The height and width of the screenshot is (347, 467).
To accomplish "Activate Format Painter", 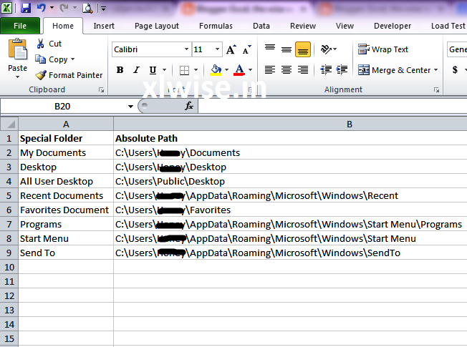I will [69, 75].
